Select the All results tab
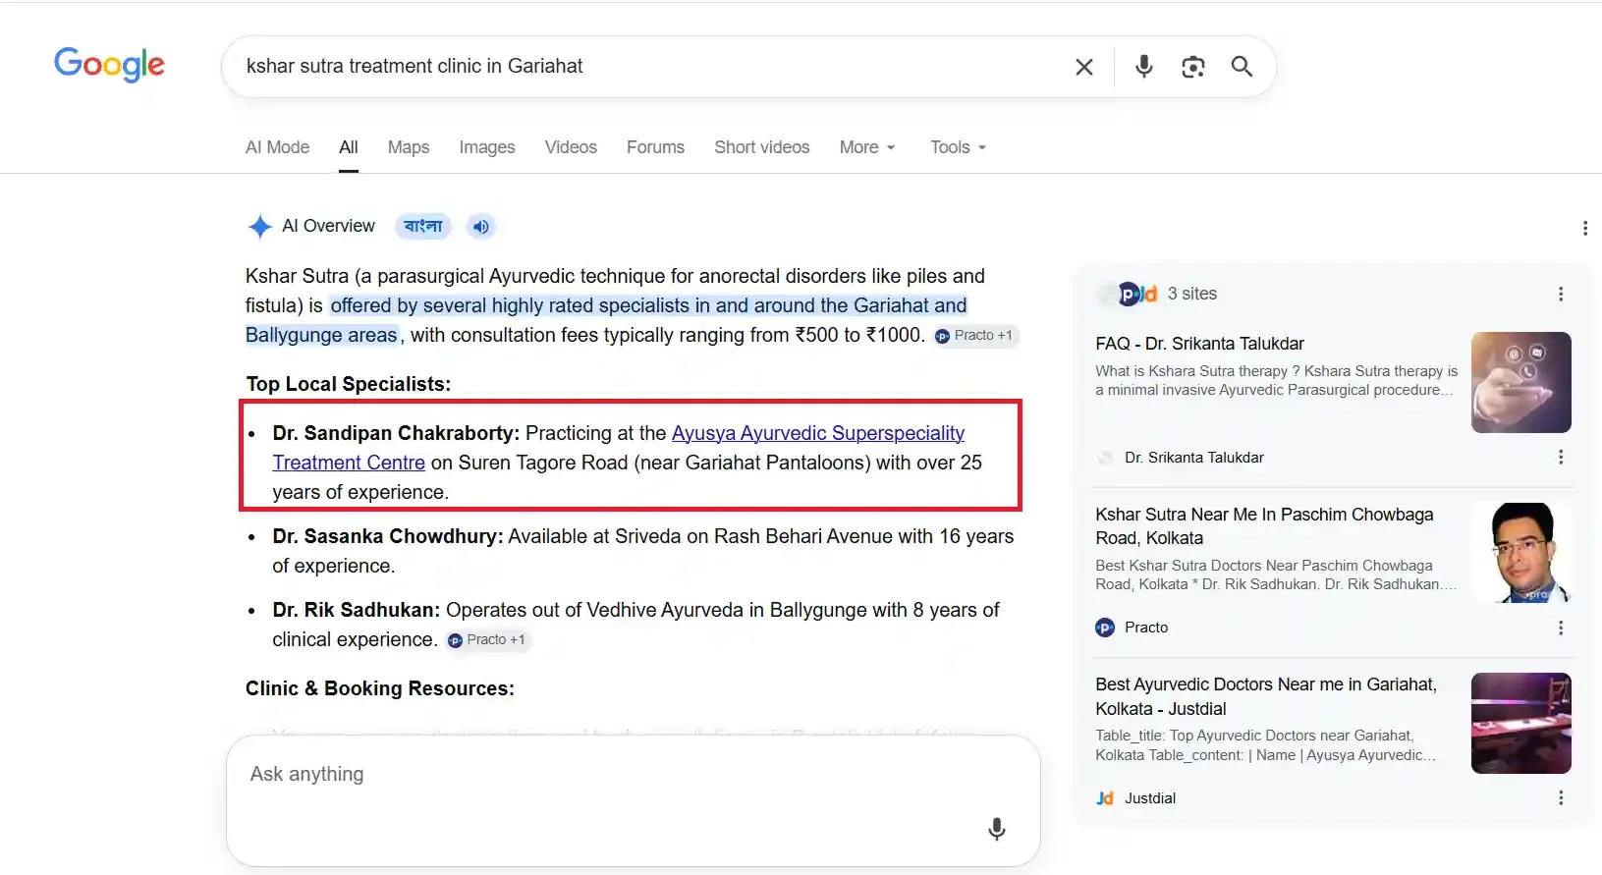 (x=349, y=147)
